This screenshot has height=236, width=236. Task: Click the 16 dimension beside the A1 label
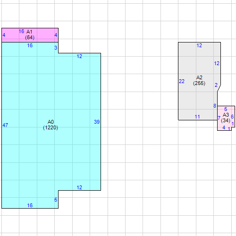[x=21, y=32]
